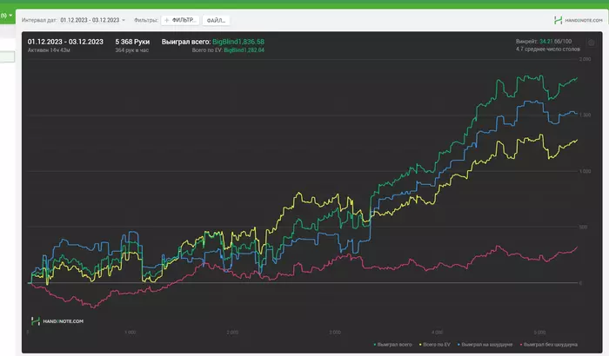Toggle the Всего по EV legend series
Screen dimensions: 609x356
tap(435, 345)
